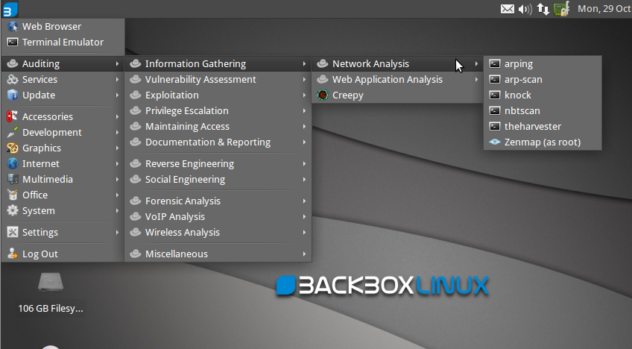
Task: Open the Exploitation category
Action: coord(171,95)
